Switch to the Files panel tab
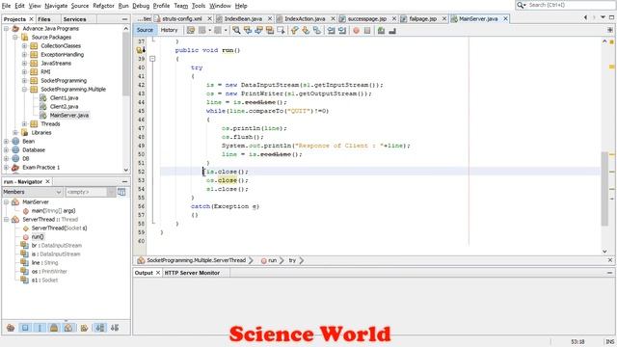Image resolution: width=617 pixels, height=347 pixels. point(44,19)
